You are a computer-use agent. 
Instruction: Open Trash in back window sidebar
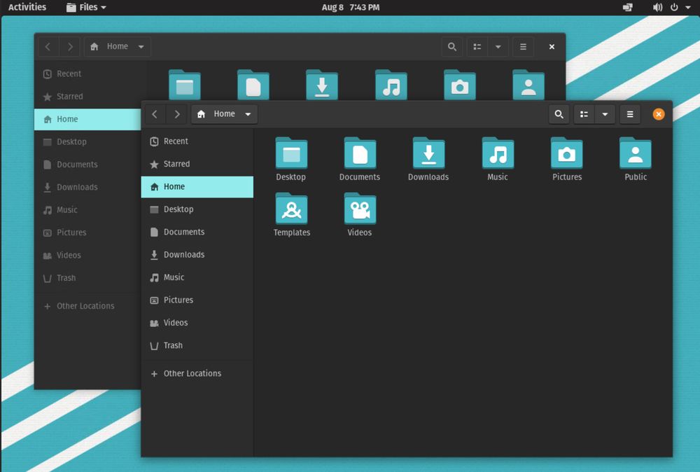coord(87,278)
